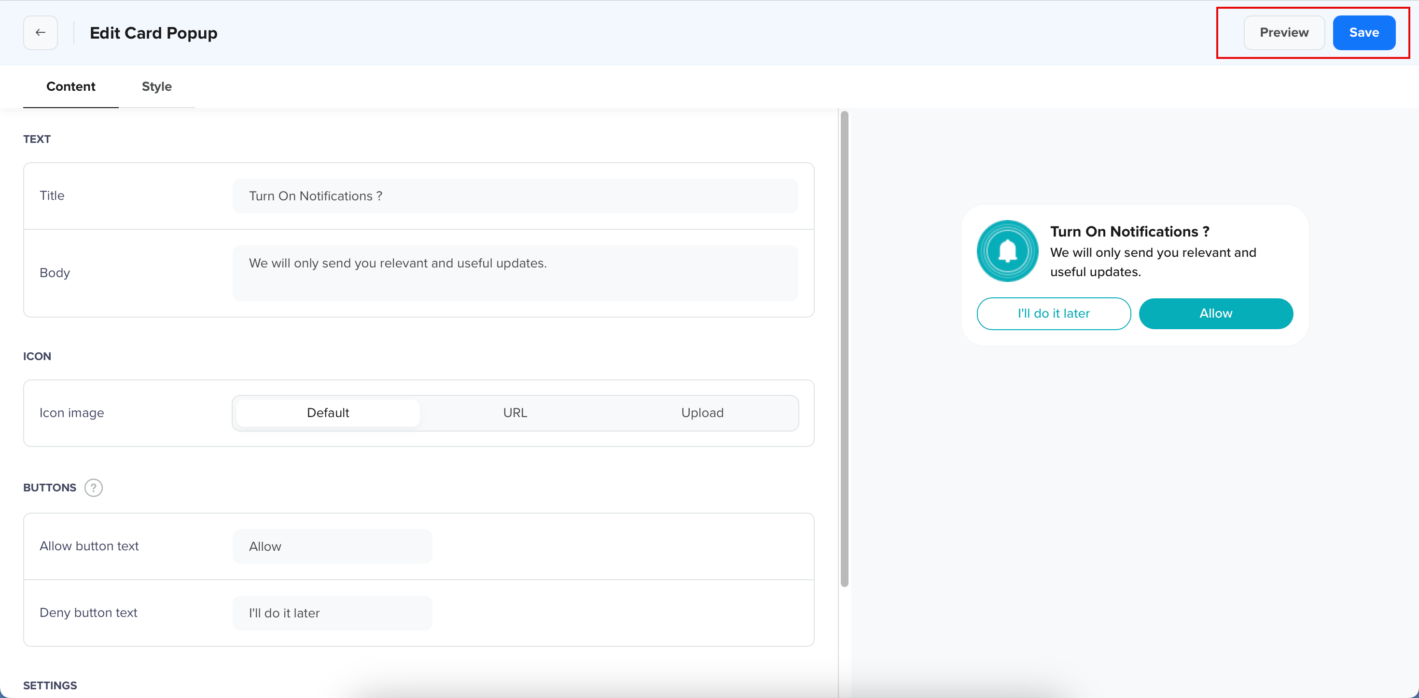Click the Allow button in preview card
The image size is (1419, 698).
coord(1216,313)
